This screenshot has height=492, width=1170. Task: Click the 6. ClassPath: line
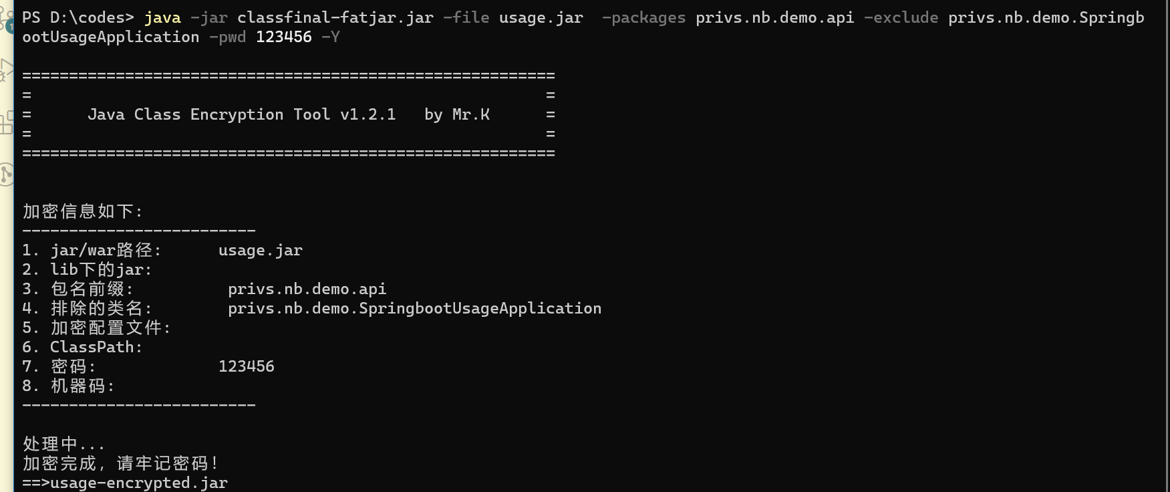pyautogui.click(x=83, y=347)
